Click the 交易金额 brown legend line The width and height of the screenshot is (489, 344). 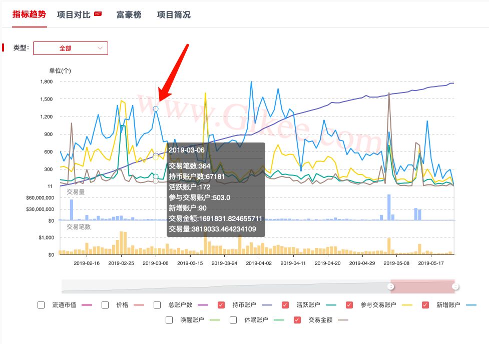tap(343, 320)
